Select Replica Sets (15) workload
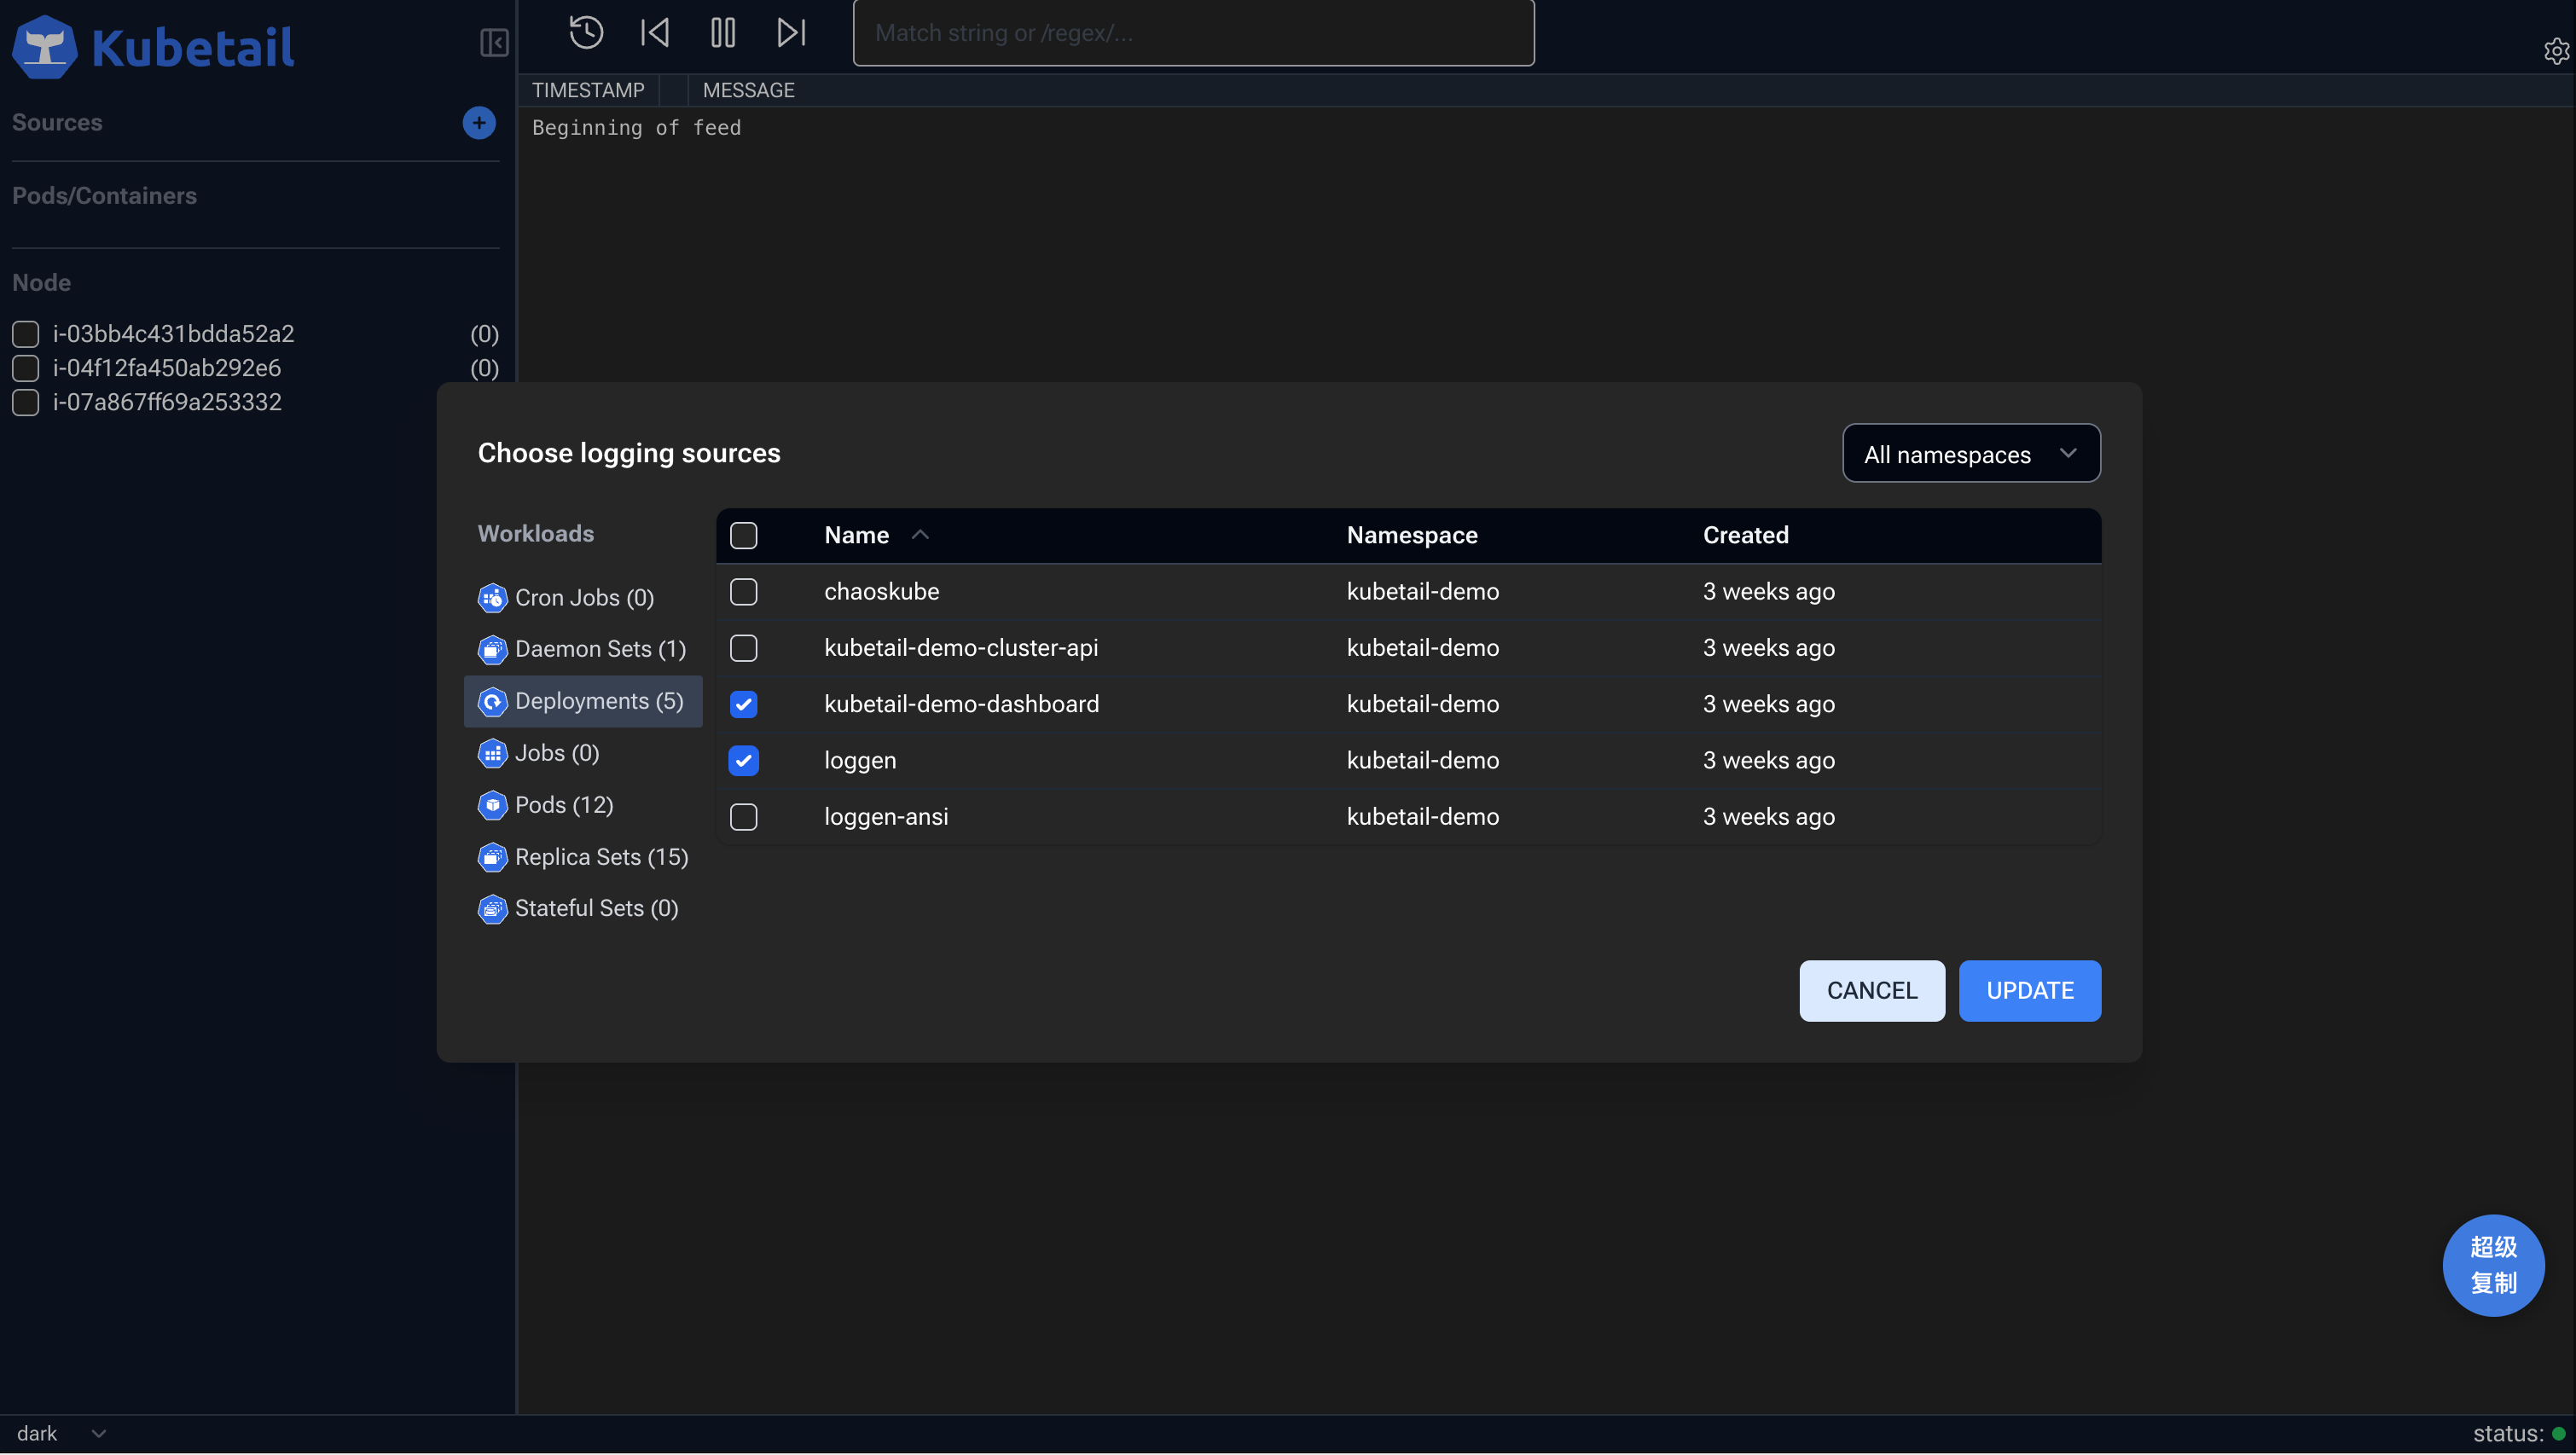Viewport: 2576px width, 1455px height. [x=583, y=858]
